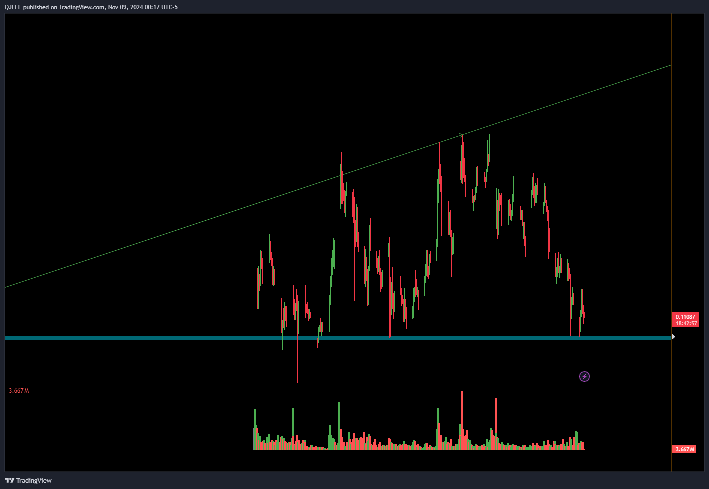Select the green ascending trendline
Screen dimensions: 709x489
338,176
